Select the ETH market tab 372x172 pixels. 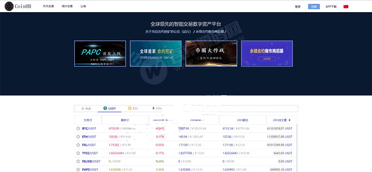tap(157, 108)
